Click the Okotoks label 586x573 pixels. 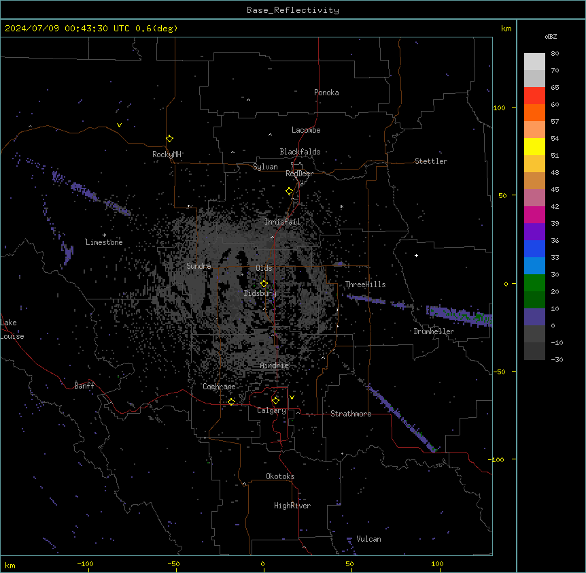[x=280, y=476]
